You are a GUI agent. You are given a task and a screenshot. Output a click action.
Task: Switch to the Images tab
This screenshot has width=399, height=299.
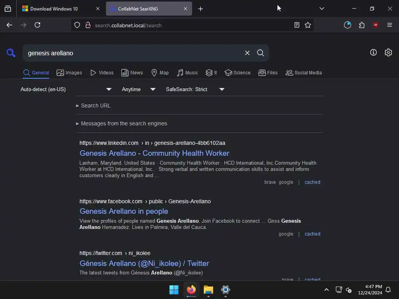69,73
